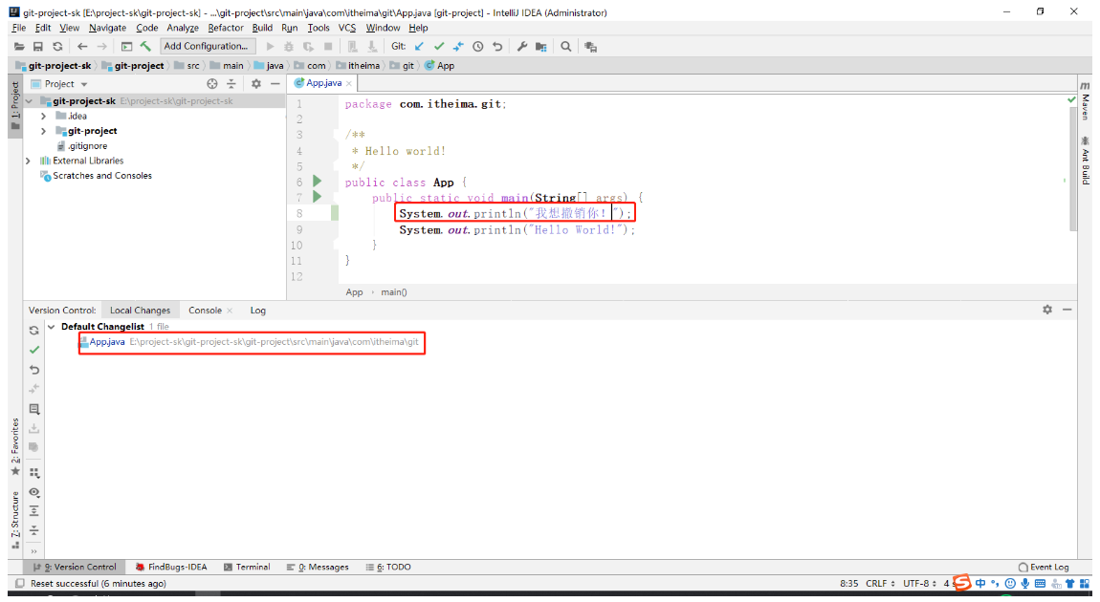Open the Refactor menu
The height and width of the screenshot is (602, 1100).
pos(225,28)
